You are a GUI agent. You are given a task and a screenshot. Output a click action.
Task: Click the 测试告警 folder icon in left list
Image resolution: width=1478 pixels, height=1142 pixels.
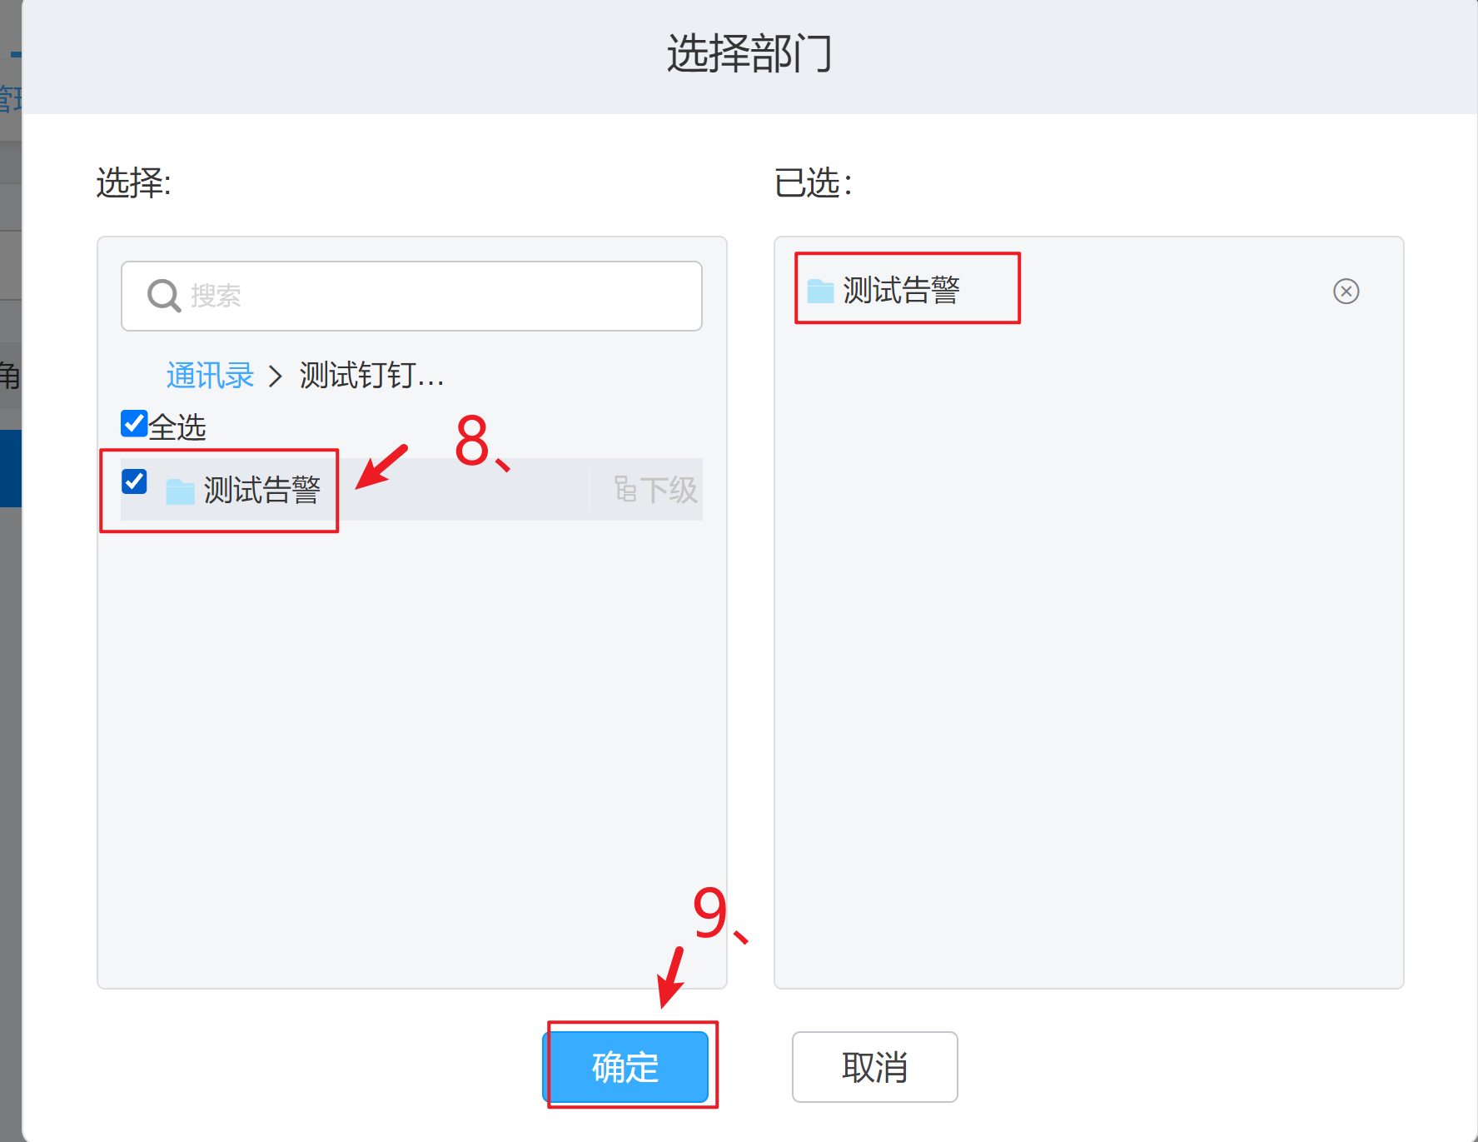click(180, 491)
